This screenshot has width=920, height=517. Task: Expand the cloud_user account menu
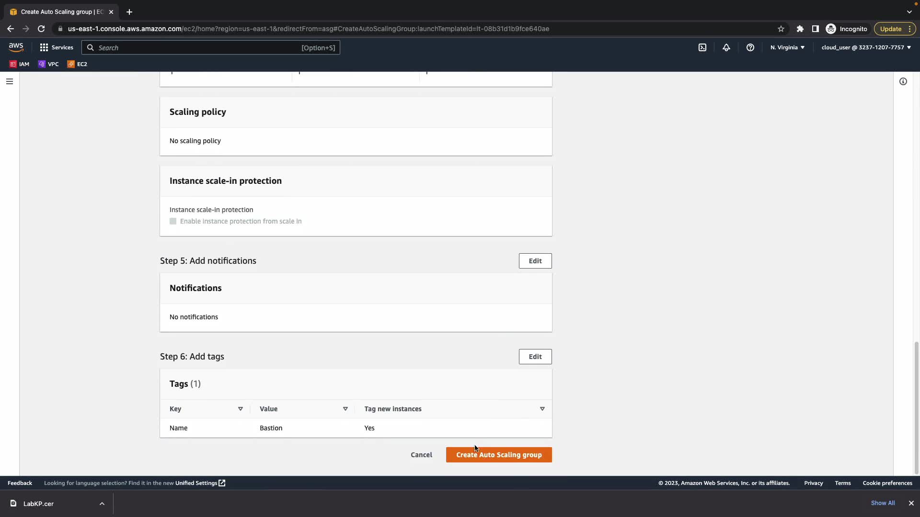[x=865, y=47]
